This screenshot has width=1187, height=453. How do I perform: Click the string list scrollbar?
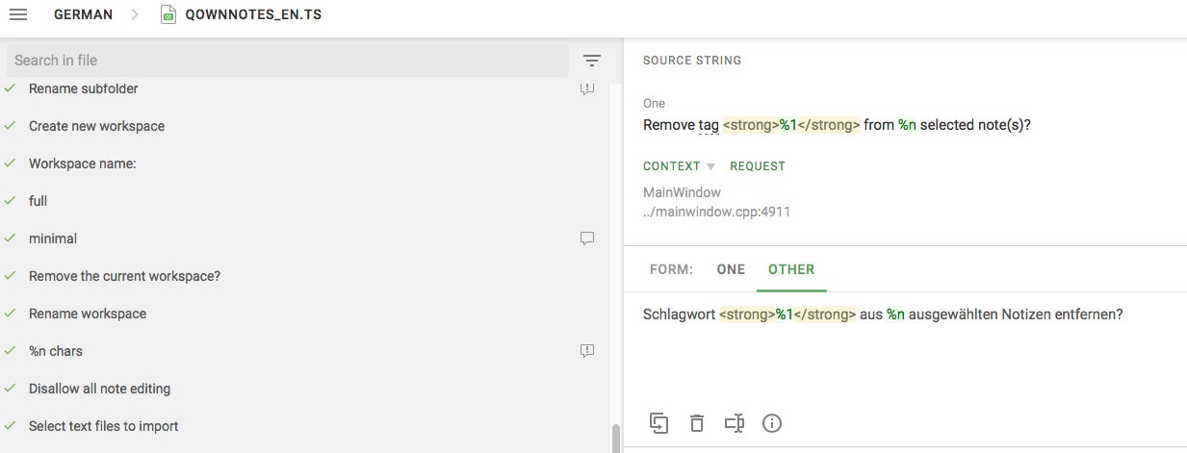(x=616, y=439)
